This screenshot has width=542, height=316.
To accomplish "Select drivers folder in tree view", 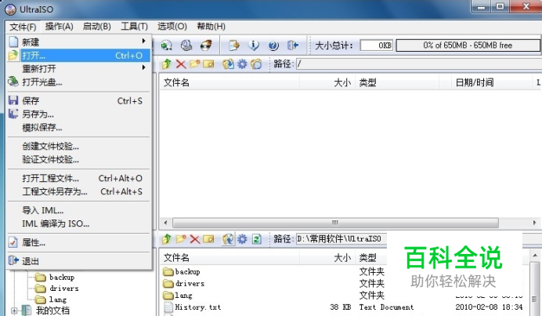I will coord(56,288).
